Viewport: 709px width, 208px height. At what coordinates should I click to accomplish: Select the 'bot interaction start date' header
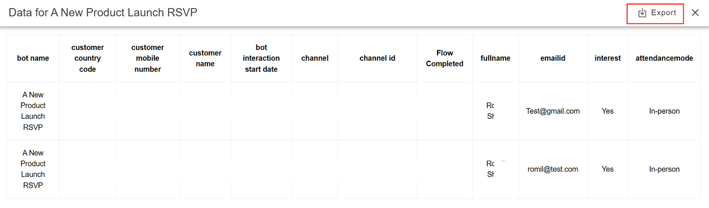coord(261,58)
